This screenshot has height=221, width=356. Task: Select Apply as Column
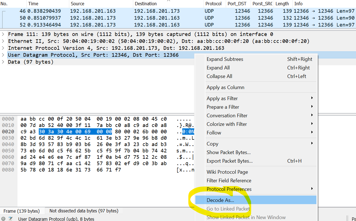[256, 87]
